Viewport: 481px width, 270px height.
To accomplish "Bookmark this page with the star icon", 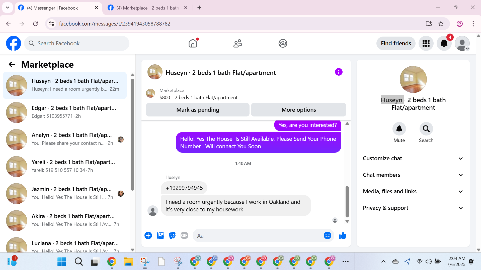I will tap(441, 24).
